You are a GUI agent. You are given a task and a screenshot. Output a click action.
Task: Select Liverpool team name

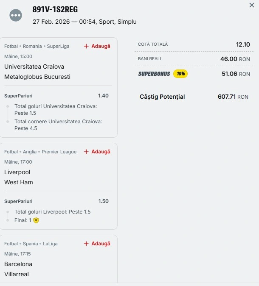(x=17, y=172)
